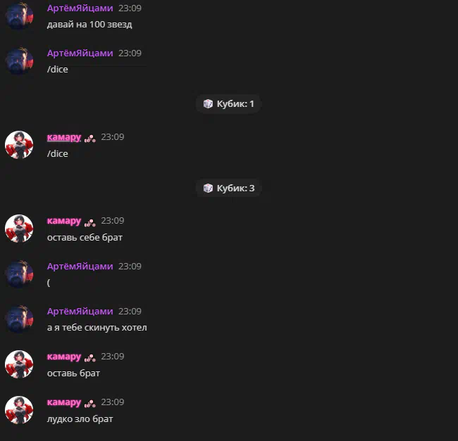
Task: Open камару's avatar next to 'лудко зло брат'
Action: 19,410
